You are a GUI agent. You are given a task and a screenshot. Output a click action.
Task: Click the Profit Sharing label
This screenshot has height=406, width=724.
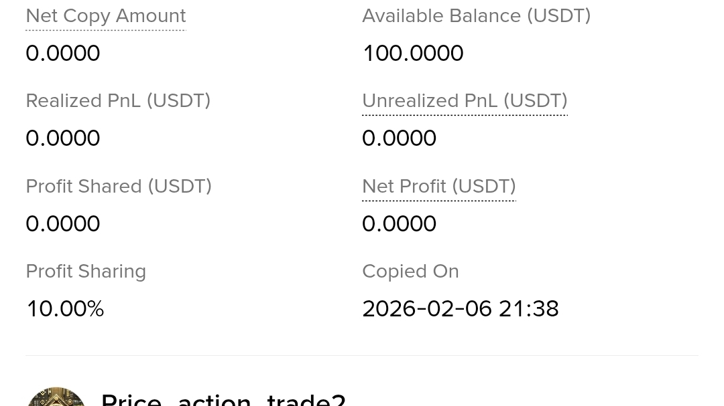86,271
